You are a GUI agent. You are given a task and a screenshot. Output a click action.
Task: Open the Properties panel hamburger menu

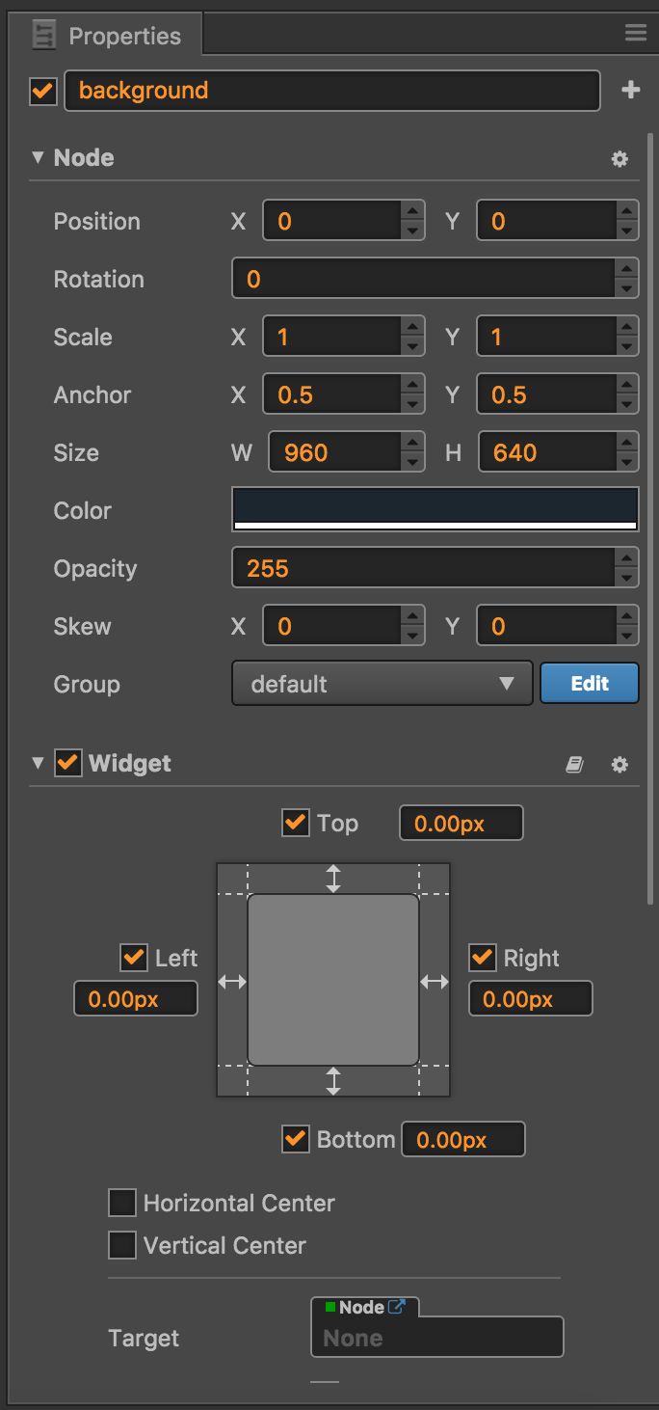coord(636,33)
